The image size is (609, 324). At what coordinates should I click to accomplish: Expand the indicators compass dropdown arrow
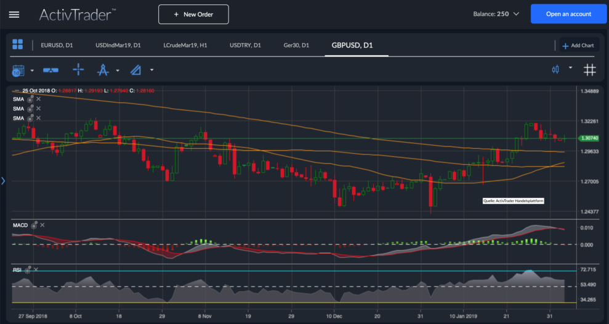pyautogui.click(x=118, y=71)
